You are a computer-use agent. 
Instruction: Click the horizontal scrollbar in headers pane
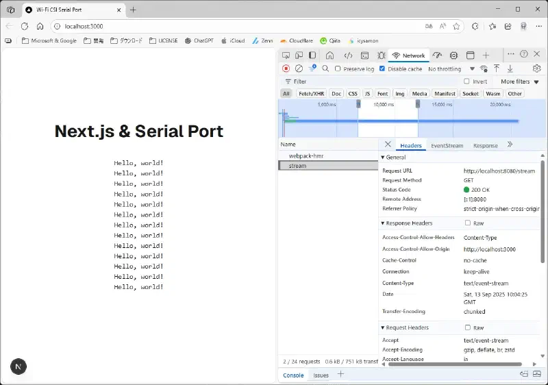click(x=455, y=364)
